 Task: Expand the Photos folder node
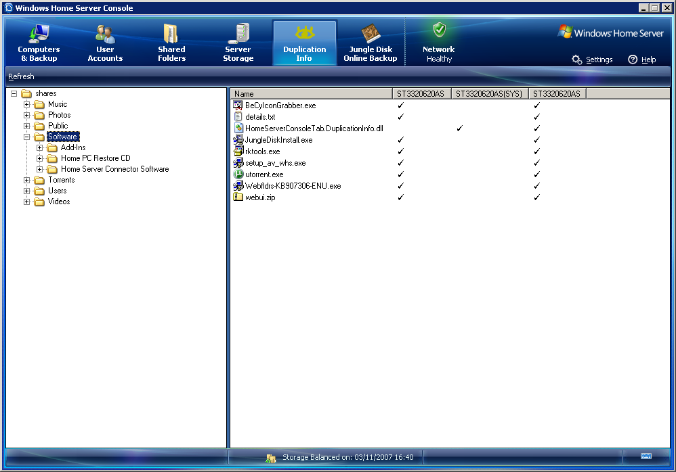pos(26,115)
